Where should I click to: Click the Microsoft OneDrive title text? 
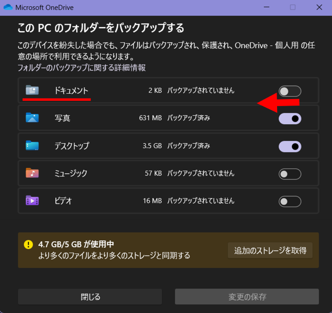point(44,8)
